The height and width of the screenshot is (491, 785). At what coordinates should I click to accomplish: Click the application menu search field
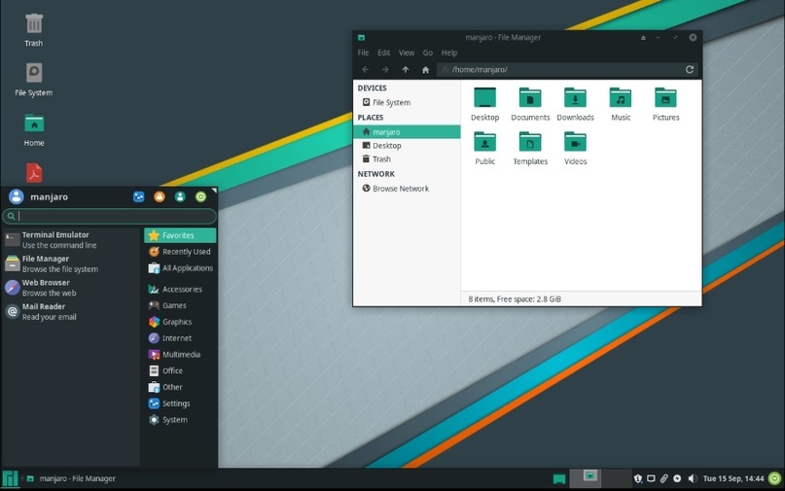click(112, 216)
